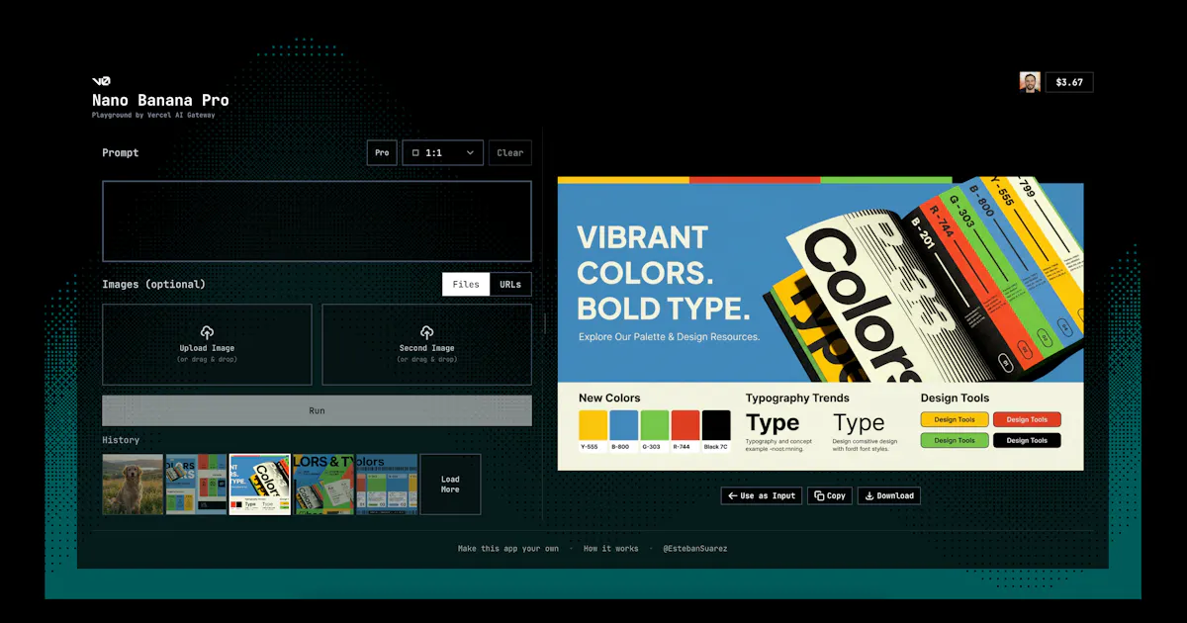Click the Run button
Viewport: 1187px width, 623px height.
(317, 410)
